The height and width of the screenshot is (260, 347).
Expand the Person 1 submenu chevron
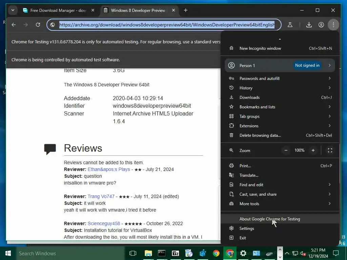coord(329,65)
